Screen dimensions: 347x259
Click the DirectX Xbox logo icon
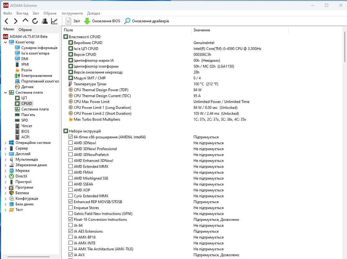coord(11,176)
